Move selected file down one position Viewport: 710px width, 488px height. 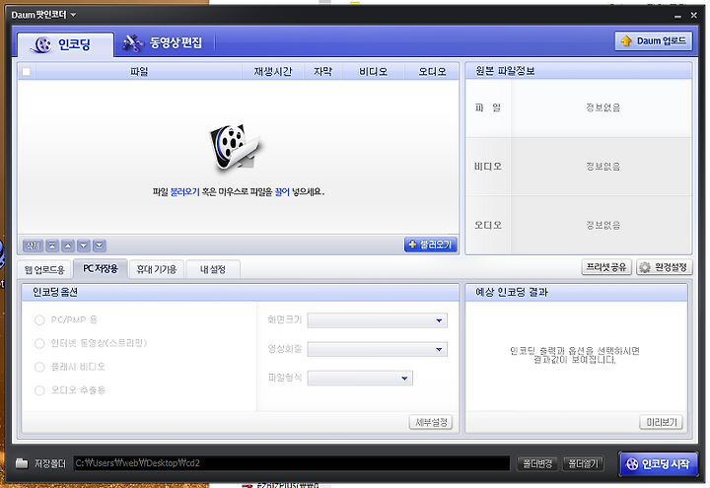(83, 245)
